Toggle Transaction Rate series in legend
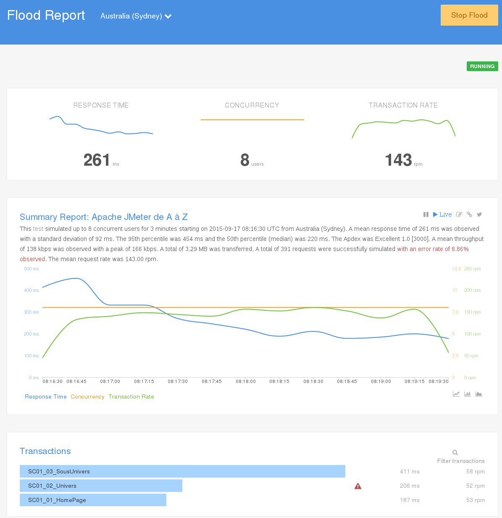Image resolution: width=502 pixels, height=518 pixels. point(131,396)
